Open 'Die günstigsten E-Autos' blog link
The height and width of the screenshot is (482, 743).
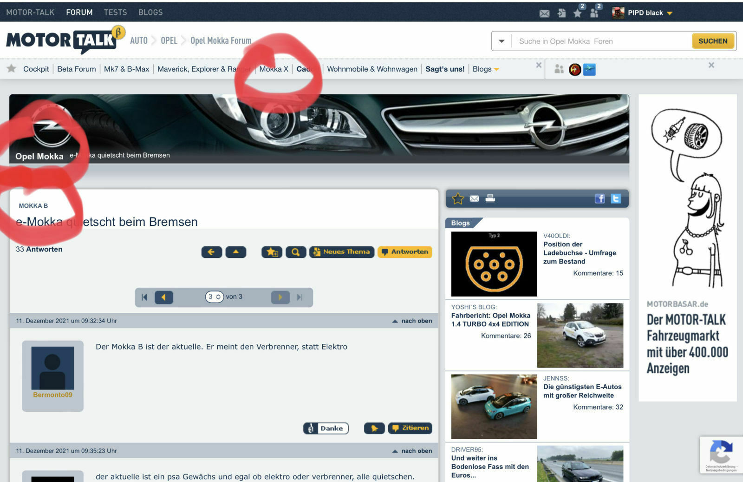tap(582, 391)
